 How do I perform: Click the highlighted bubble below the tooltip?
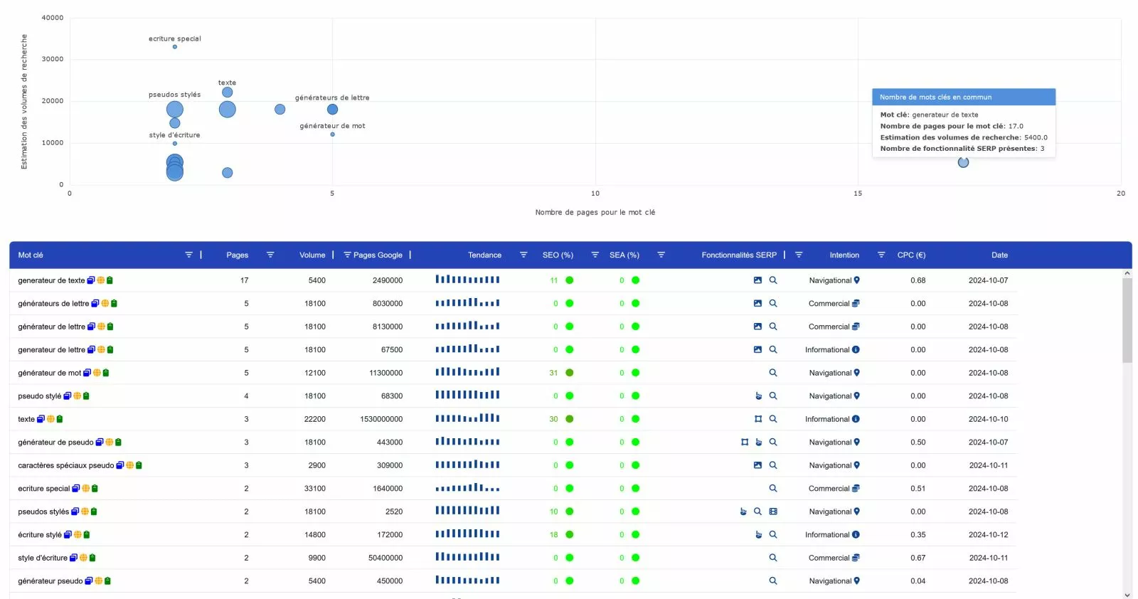pos(963,163)
